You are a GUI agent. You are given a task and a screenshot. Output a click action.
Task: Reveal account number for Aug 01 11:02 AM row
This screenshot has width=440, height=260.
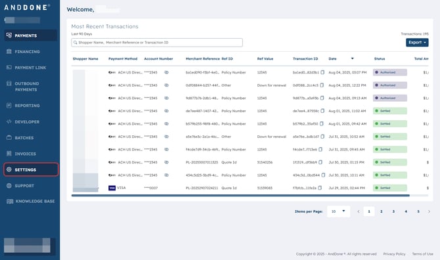[166, 111]
